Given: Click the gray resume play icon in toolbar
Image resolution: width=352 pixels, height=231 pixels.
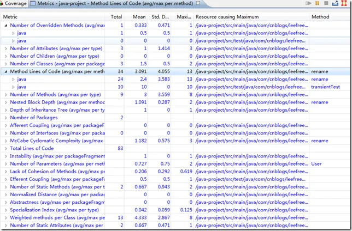Looking at the screenshot, I should click(308, 3).
